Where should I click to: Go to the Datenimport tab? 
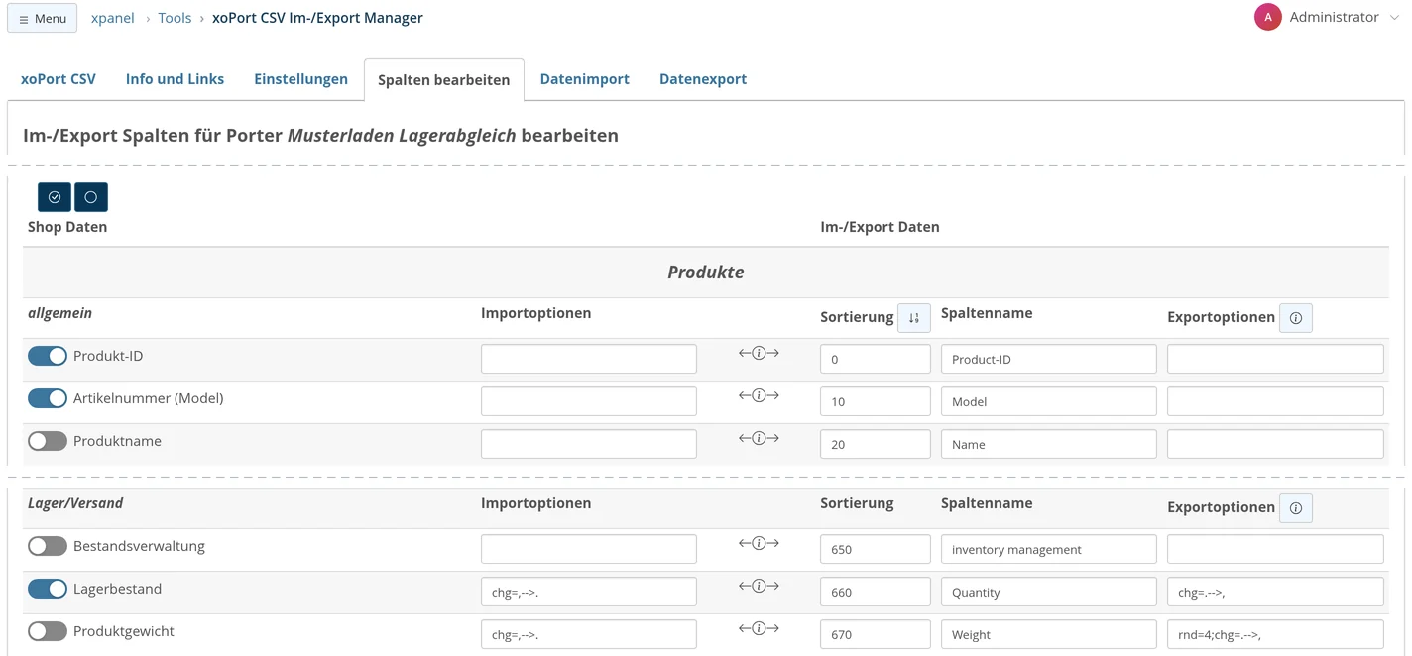click(x=585, y=79)
